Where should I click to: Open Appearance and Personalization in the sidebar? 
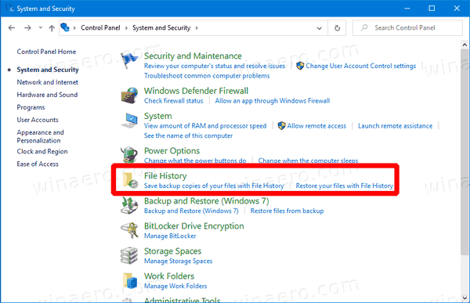[40, 136]
